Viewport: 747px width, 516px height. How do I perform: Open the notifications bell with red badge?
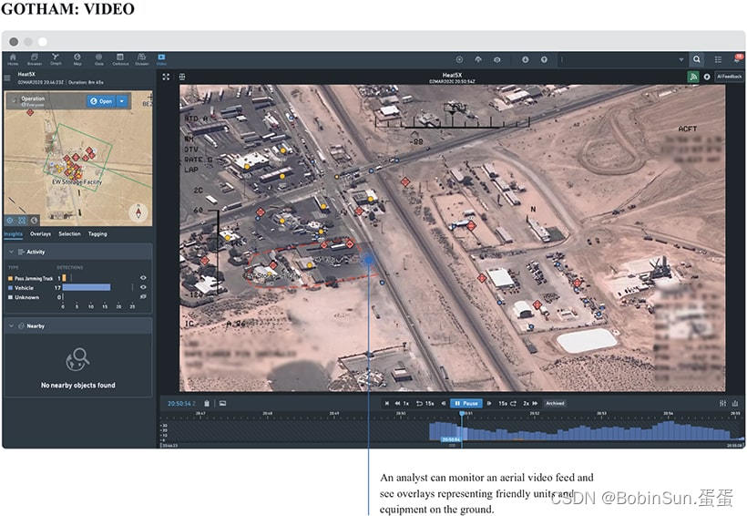[737, 59]
